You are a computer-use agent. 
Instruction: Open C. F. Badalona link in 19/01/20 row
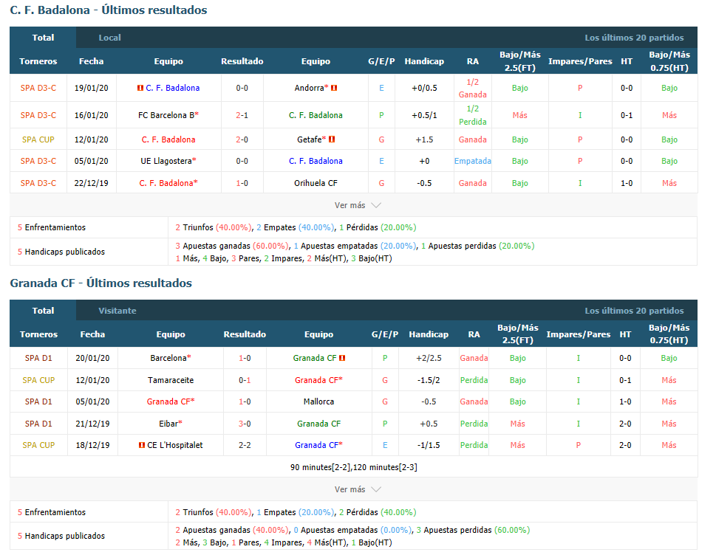pos(173,88)
